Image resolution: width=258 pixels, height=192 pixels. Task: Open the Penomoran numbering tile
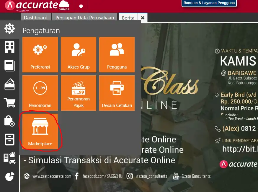click(40, 93)
